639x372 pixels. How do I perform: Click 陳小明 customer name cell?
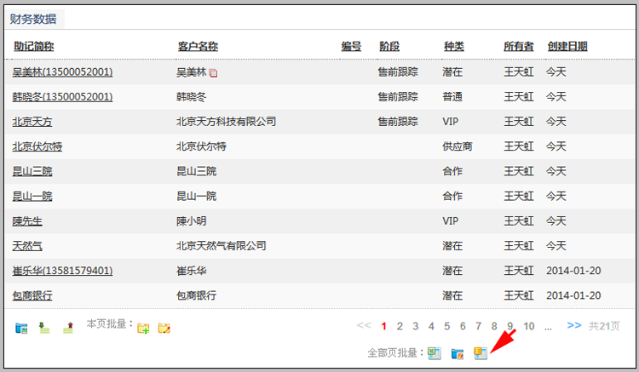(191, 221)
